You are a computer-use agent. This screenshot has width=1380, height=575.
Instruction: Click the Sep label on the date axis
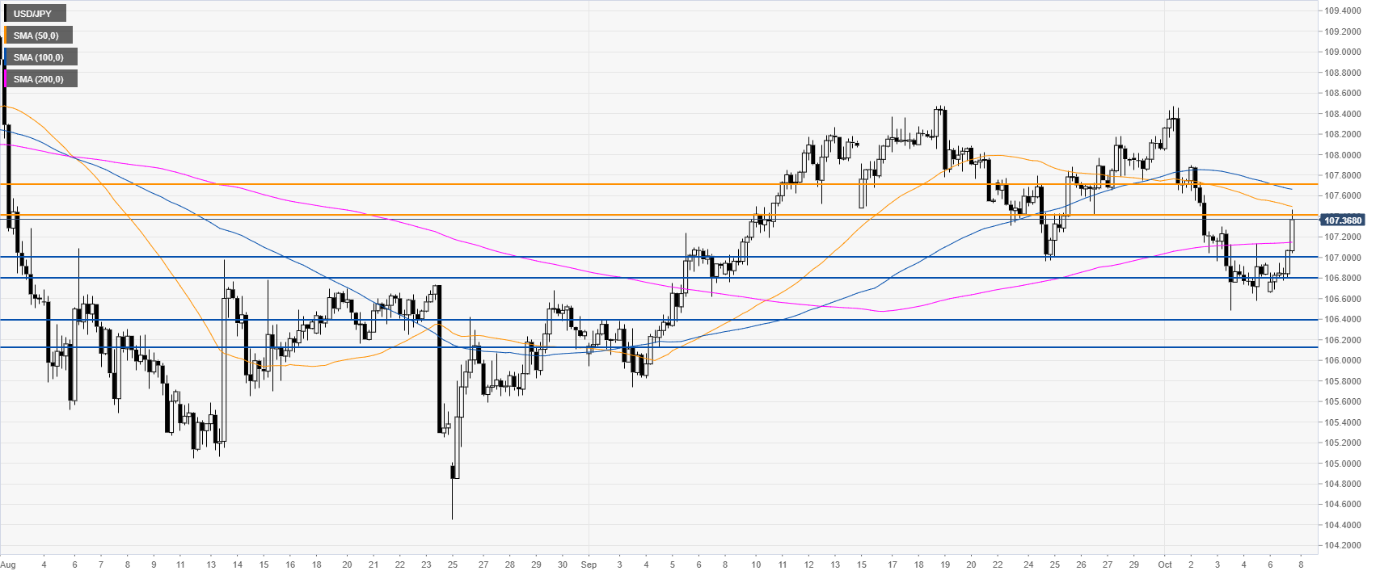coord(589,565)
